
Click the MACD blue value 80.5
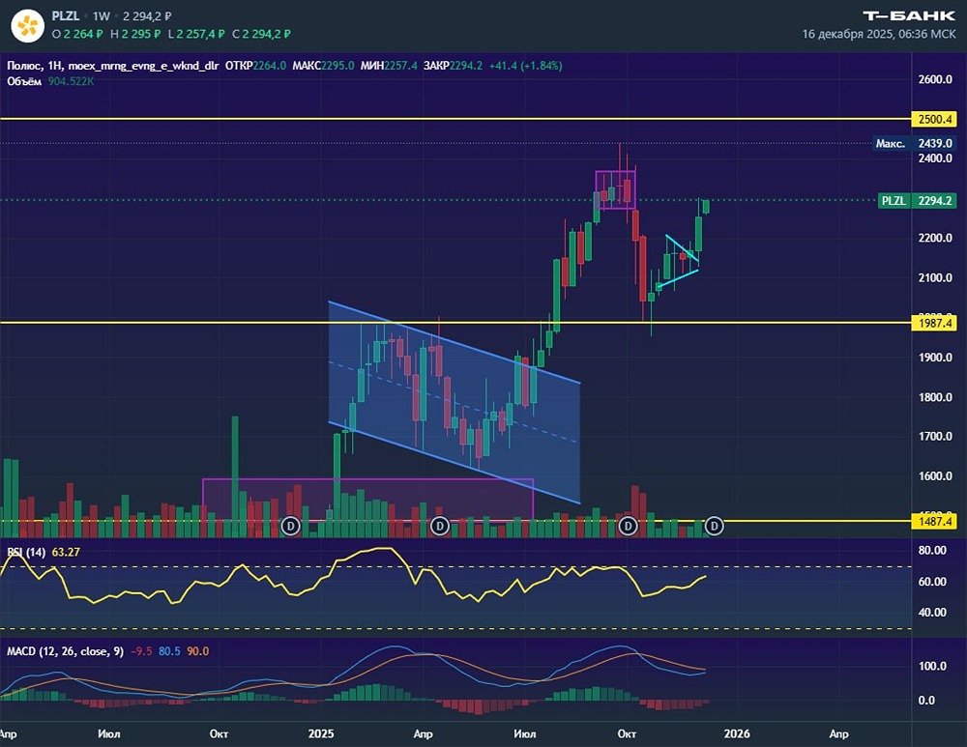coord(169,651)
